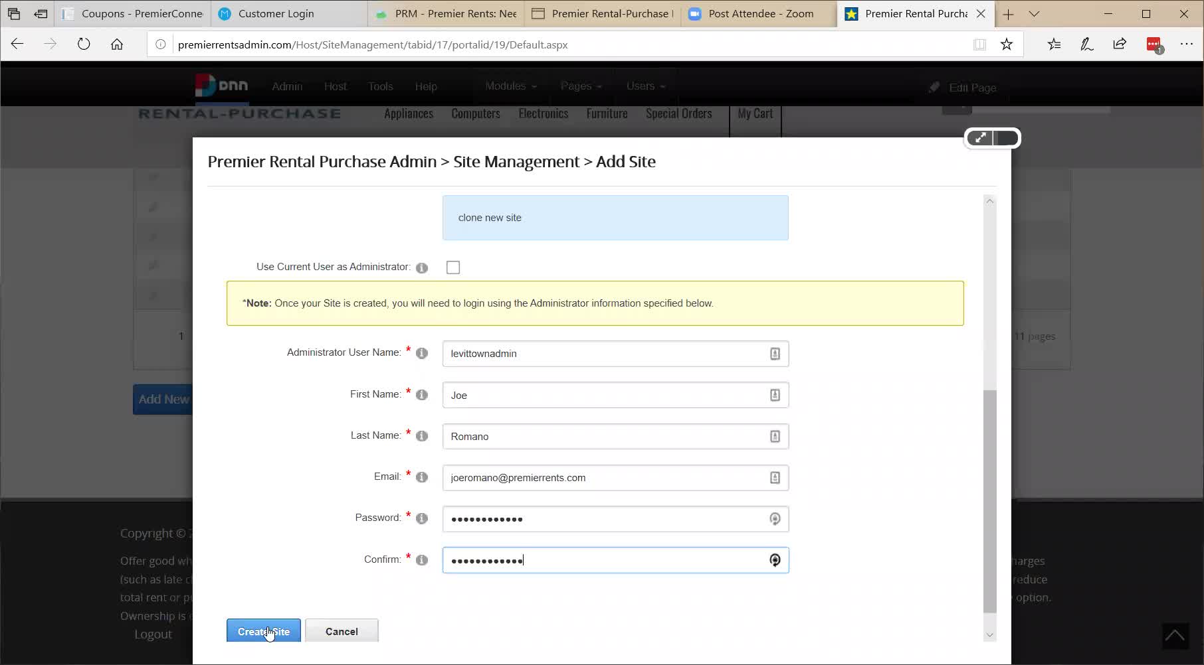Toggle Use Current User as Administrator checkbox
Screen dimensions: 1204x665
click(453, 267)
